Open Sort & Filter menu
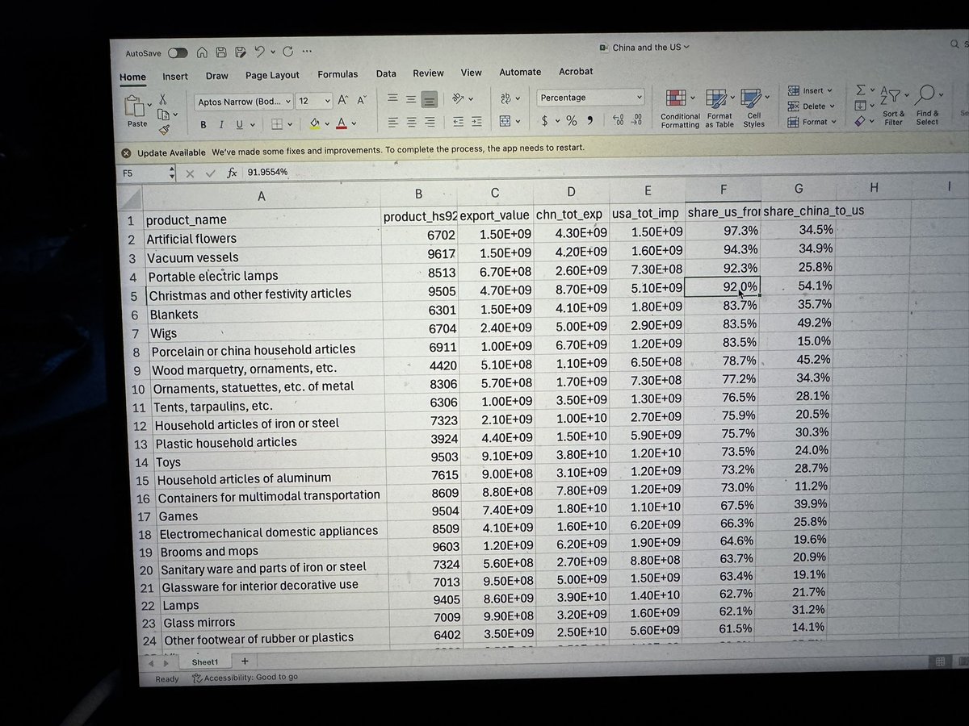The height and width of the screenshot is (726, 969). tap(893, 106)
